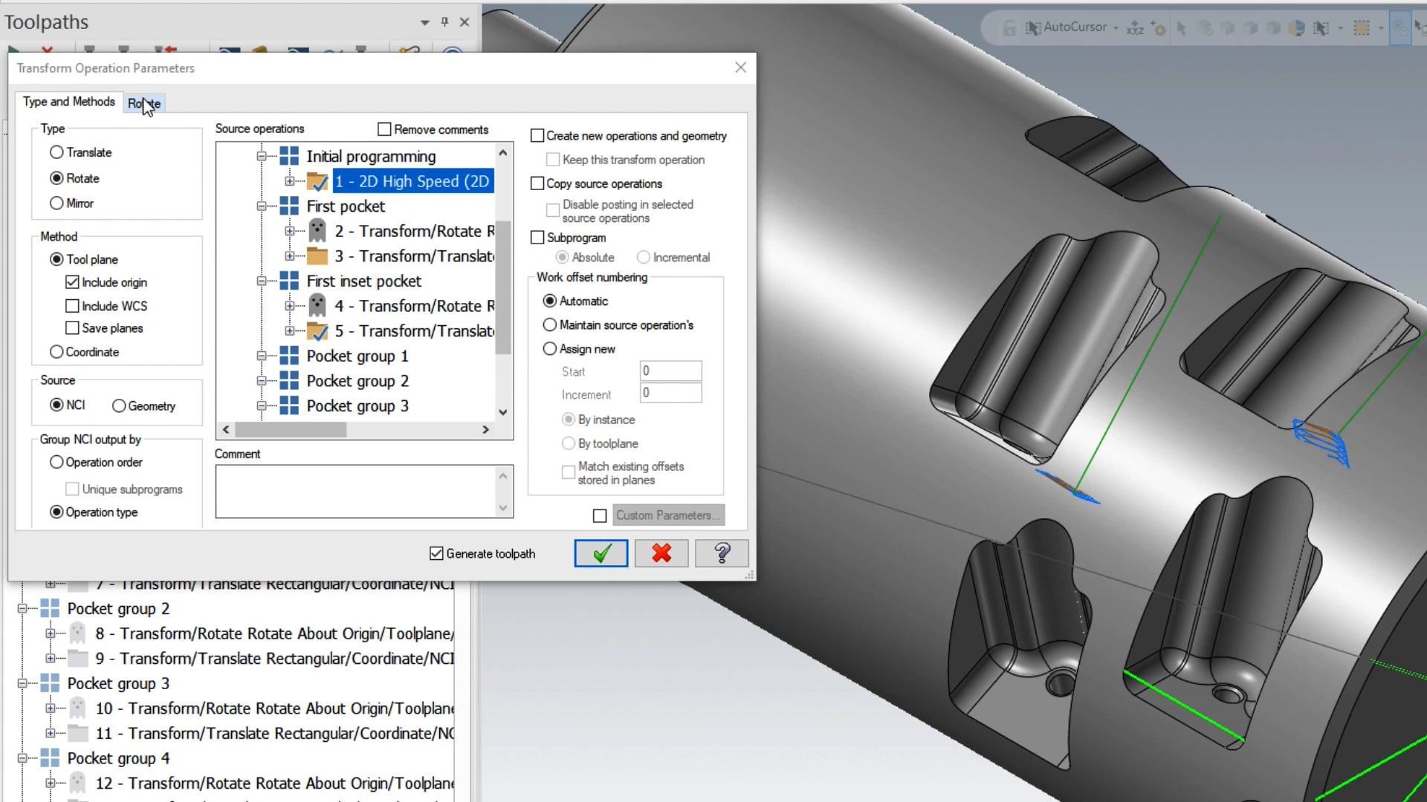1427x802 pixels.
Task: Click the help question mark button
Action: pos(722,553)
